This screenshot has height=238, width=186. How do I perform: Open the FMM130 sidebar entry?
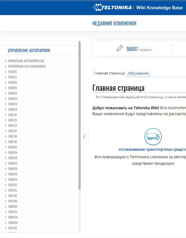13,217
